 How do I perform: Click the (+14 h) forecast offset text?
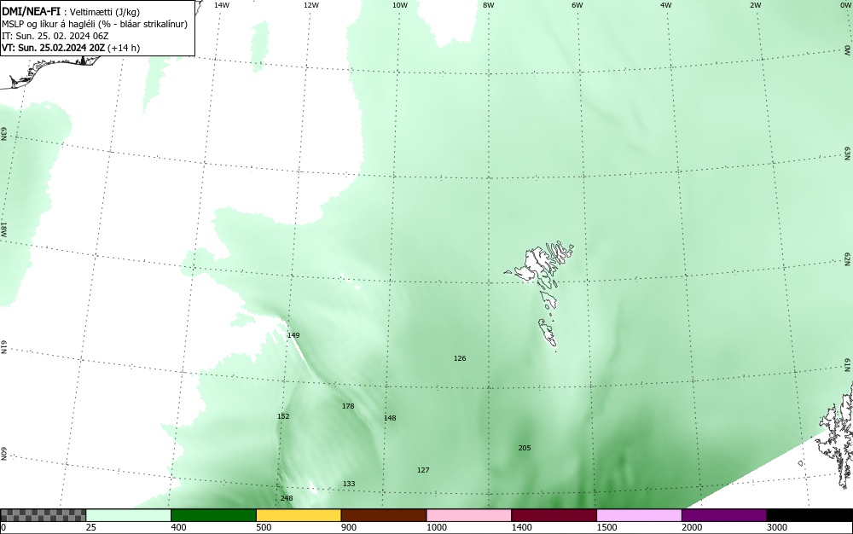[x=124, y=48]
